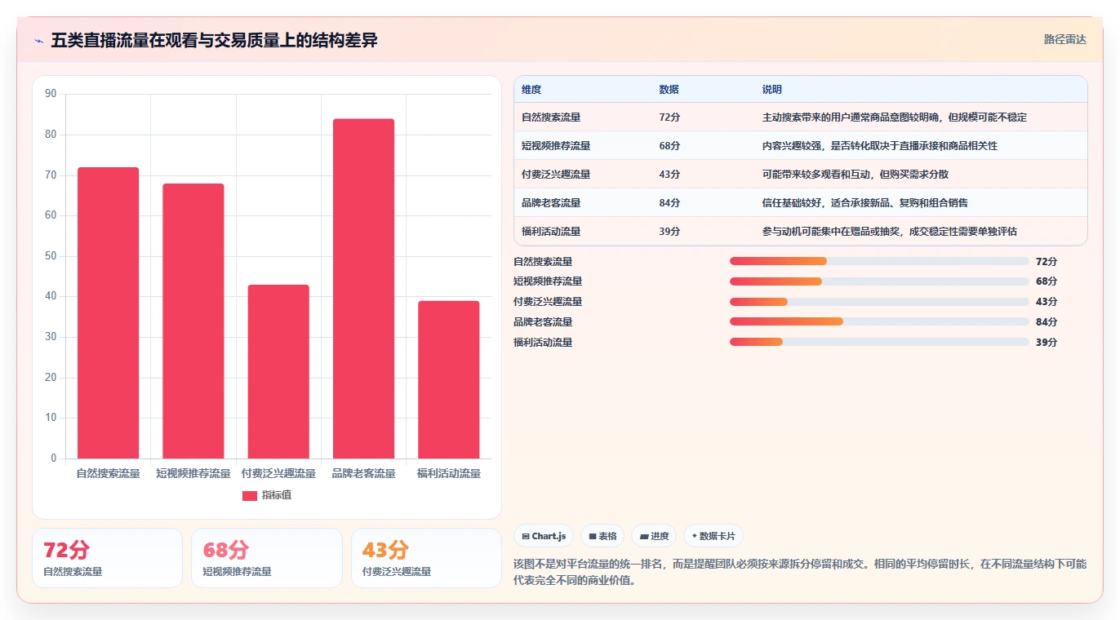
Task: Click the 付费泛兴趣流量 label in the progress list
Action: coord(548,302)
